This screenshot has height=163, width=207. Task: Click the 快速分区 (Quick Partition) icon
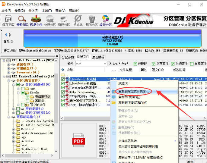coord(50,20)
